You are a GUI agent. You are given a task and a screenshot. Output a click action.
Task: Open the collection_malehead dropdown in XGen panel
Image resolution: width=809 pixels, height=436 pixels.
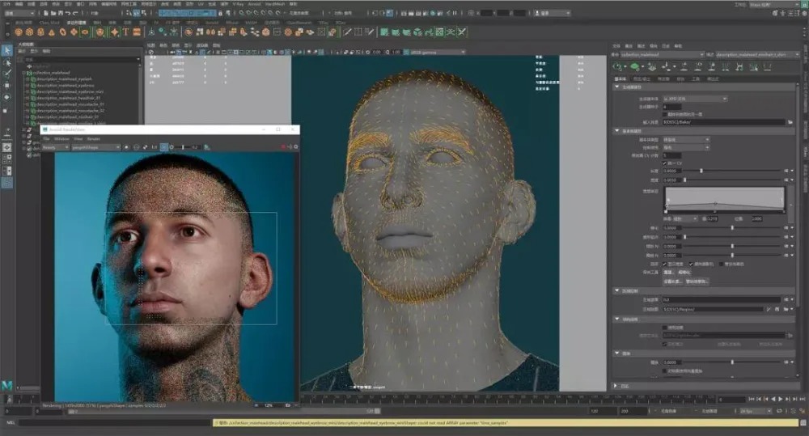(x=662, y=55)
